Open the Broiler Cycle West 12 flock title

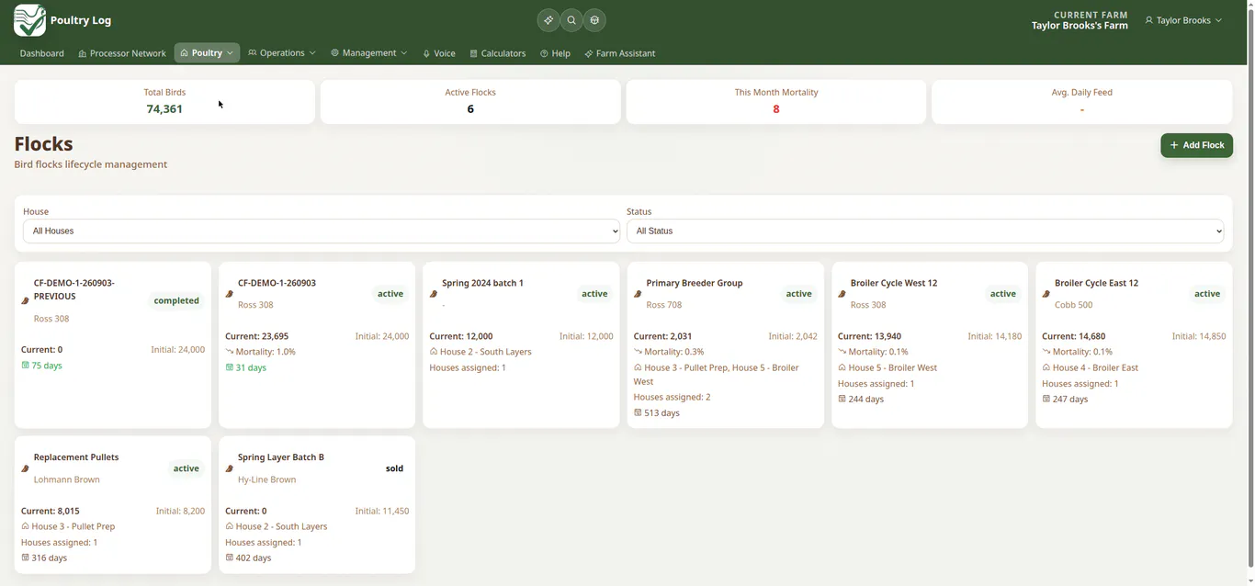point(894,283)
